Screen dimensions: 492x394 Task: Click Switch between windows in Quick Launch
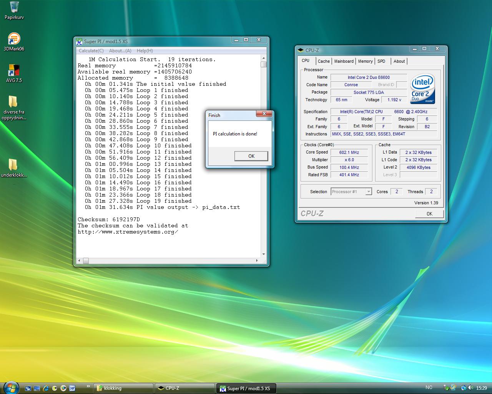(x=28, y=388)
